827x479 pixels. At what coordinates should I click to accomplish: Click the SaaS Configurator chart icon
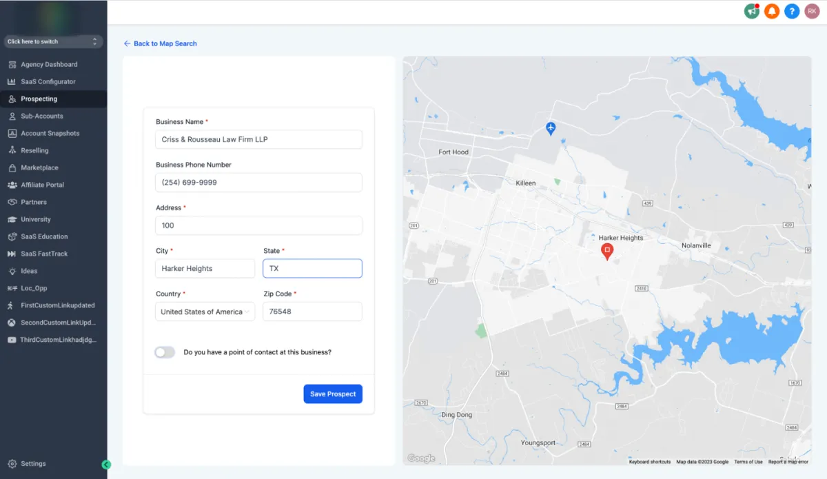click(x=12, y=81)
